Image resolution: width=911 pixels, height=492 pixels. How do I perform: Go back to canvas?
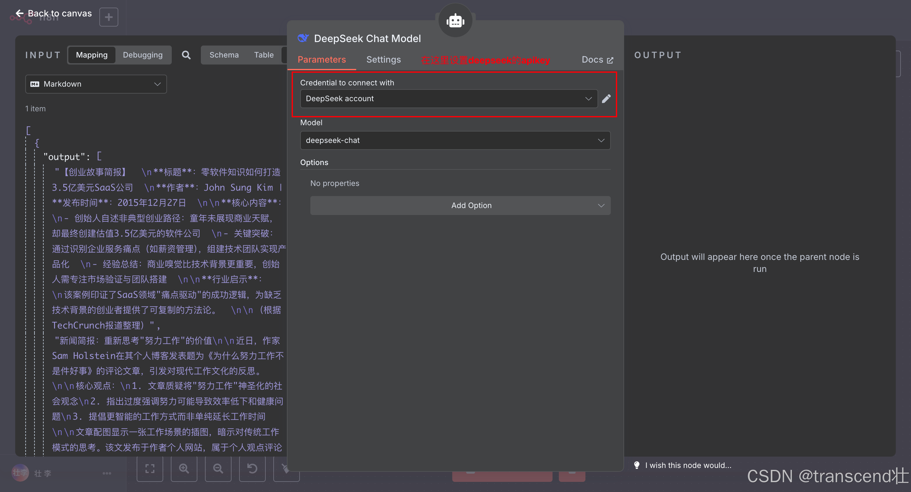54,13
